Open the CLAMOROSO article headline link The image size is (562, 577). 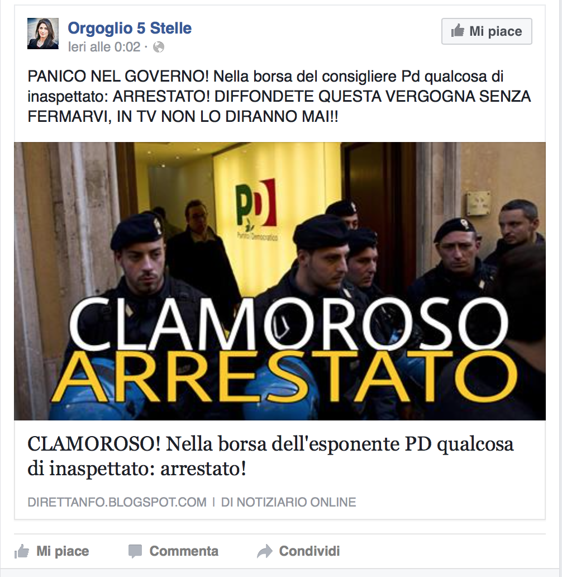(x=270, y=456)
